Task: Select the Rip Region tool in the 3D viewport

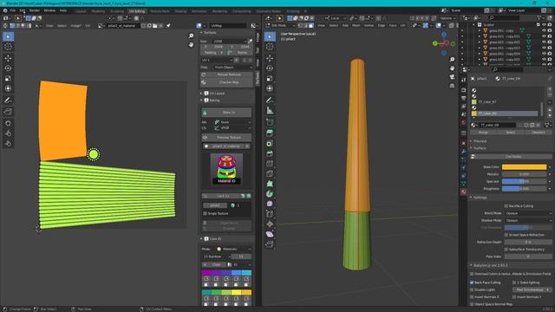Action: pos(270,244)
